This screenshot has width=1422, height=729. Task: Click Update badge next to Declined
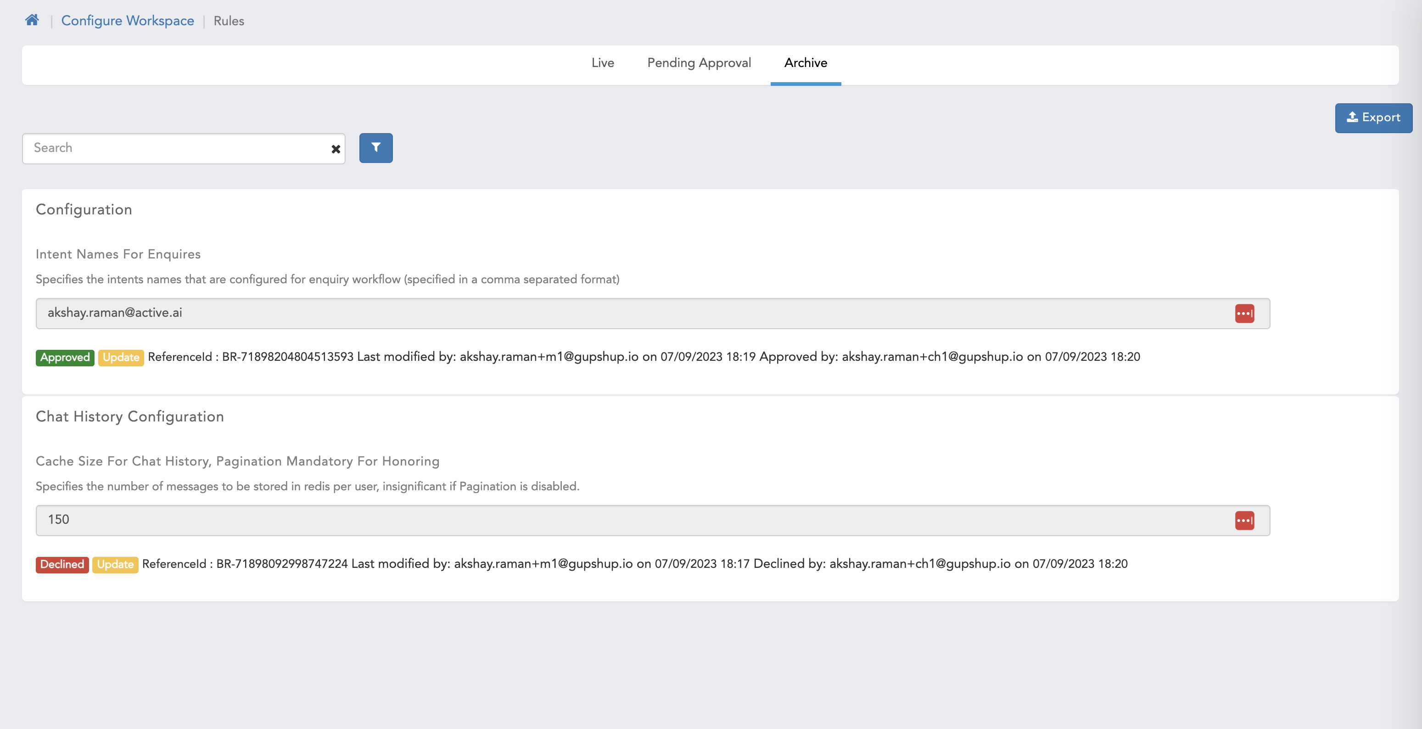coord(115,564)
